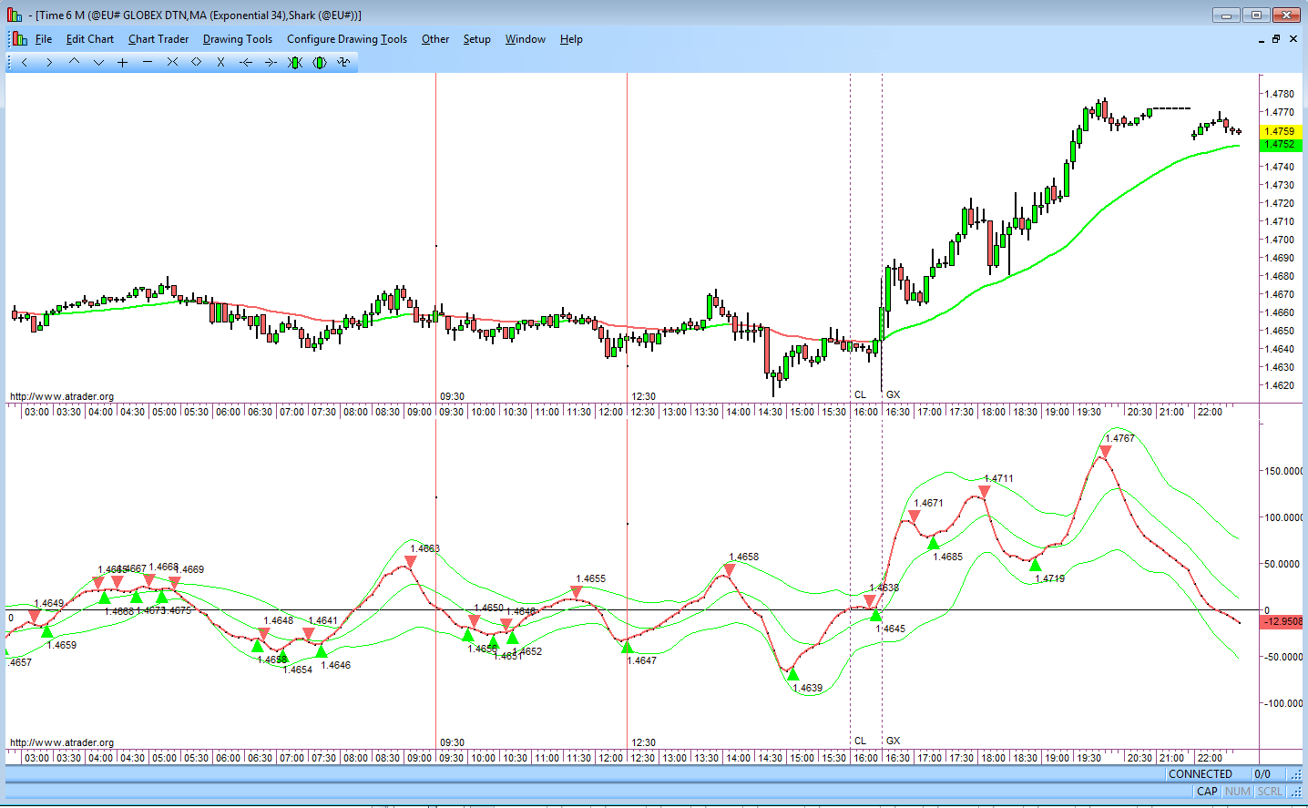Click the application icon in the title bar

(x=14, y=15)
